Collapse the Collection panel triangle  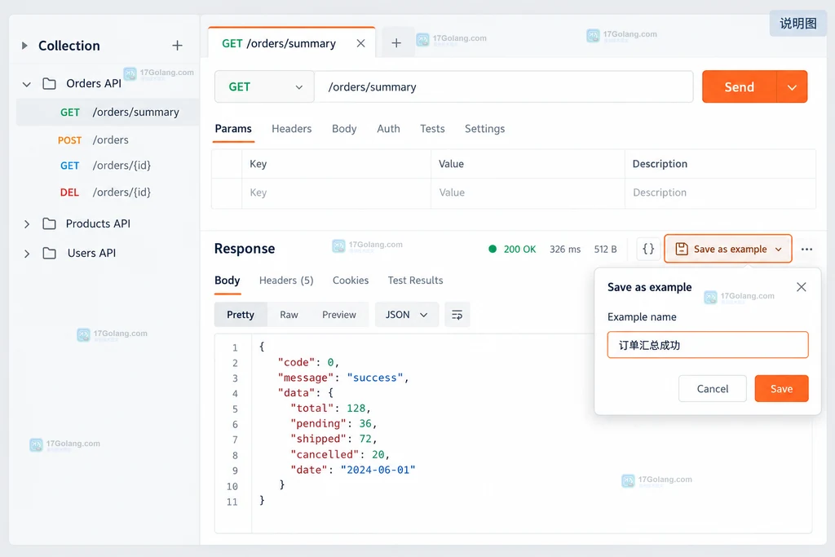(x=24, y=46)
